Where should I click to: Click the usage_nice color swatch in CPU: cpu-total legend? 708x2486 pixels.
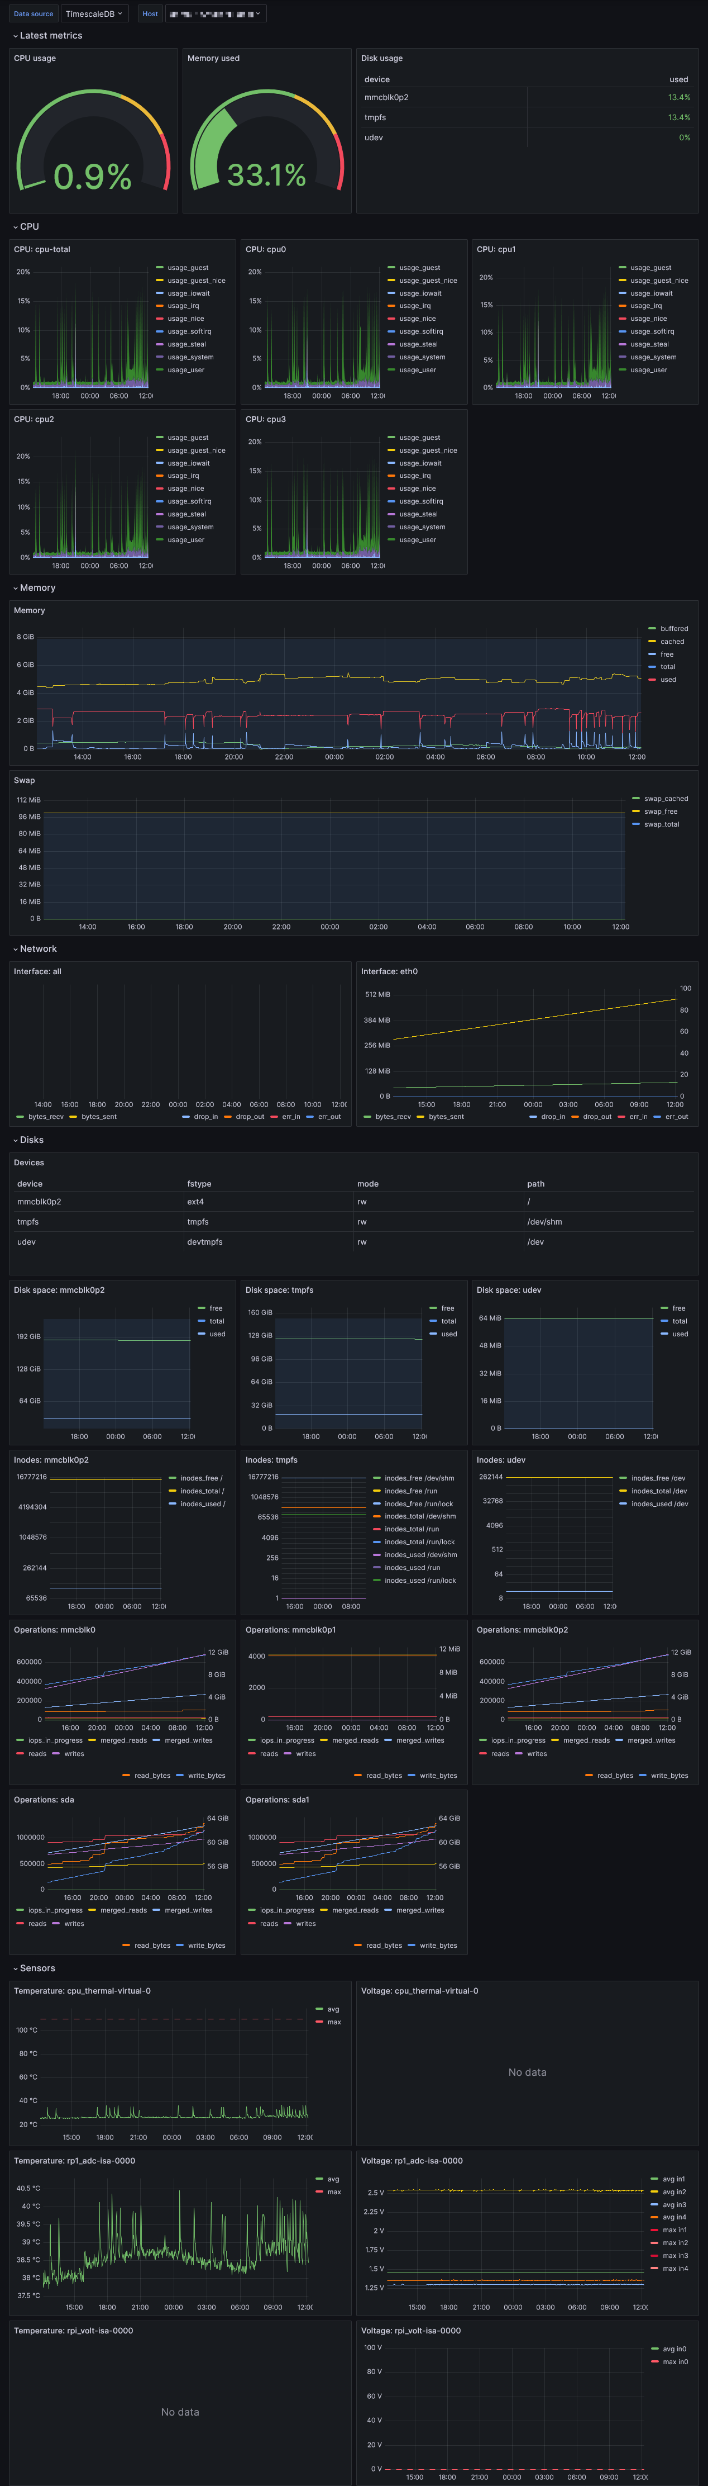[x=160, y=319]
